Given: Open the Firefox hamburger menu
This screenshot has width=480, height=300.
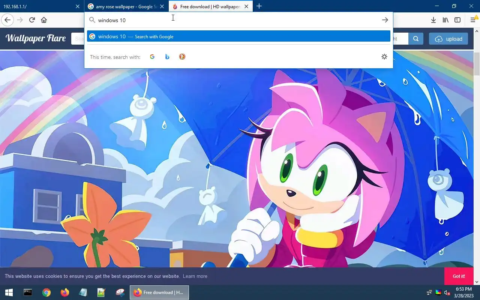Looking at the screenshot, I should click(473, 20).
